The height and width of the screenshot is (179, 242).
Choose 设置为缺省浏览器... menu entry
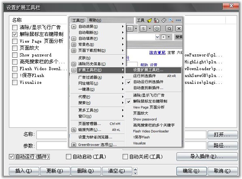[x=98, y=137]
